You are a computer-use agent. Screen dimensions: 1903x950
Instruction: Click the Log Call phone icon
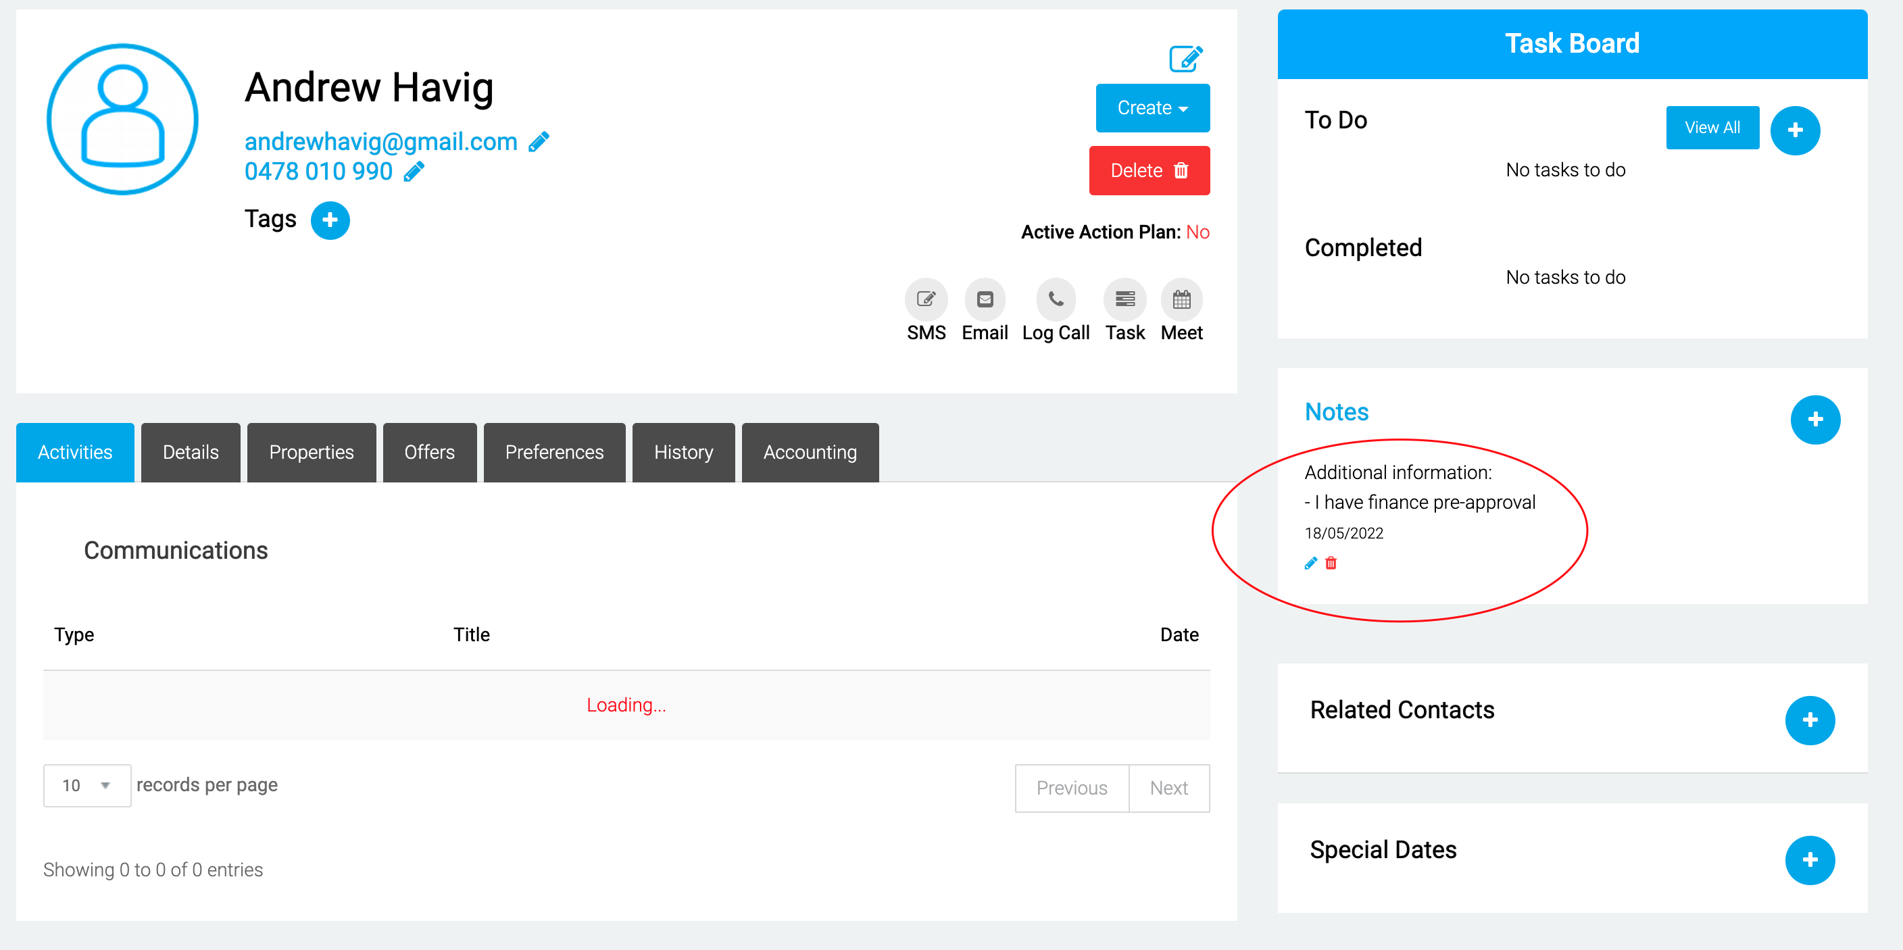pos(1056,299)
